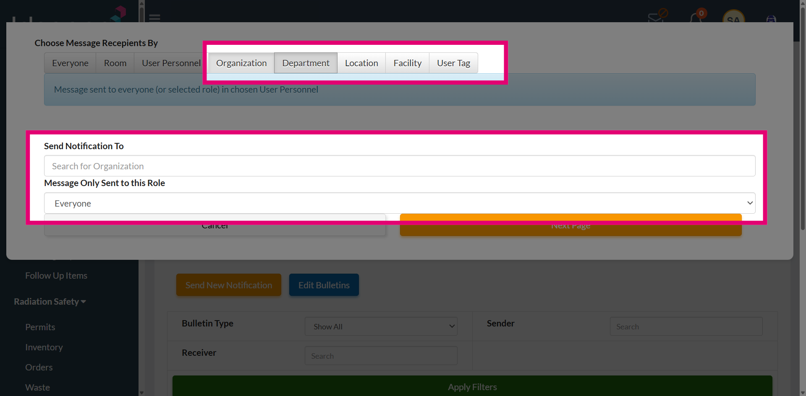Click the Edit Bulletins button
806x396 pixels.
(x=324, y=285)
